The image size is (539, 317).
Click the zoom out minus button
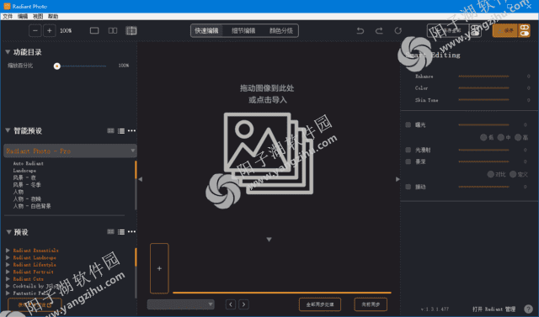point(35,31)
